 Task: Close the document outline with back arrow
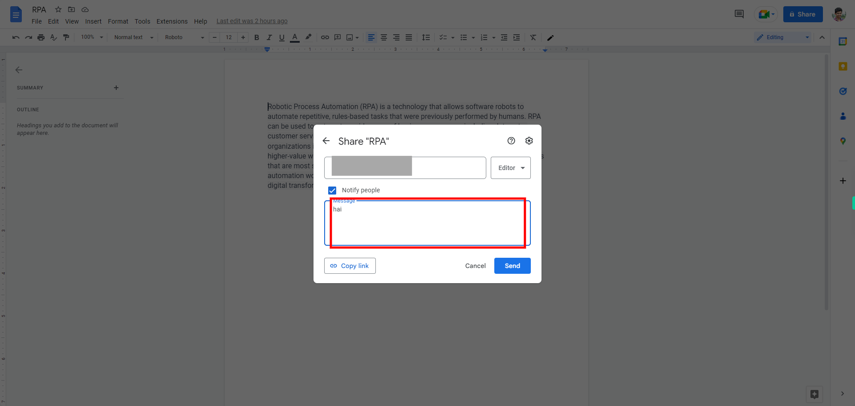[x=19, y=70]
